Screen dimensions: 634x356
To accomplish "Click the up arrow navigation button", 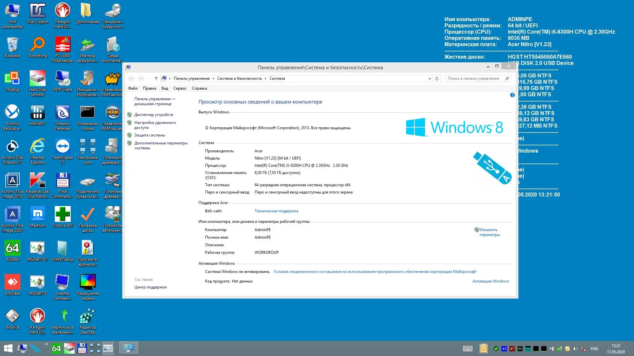I will coord(156,78).
